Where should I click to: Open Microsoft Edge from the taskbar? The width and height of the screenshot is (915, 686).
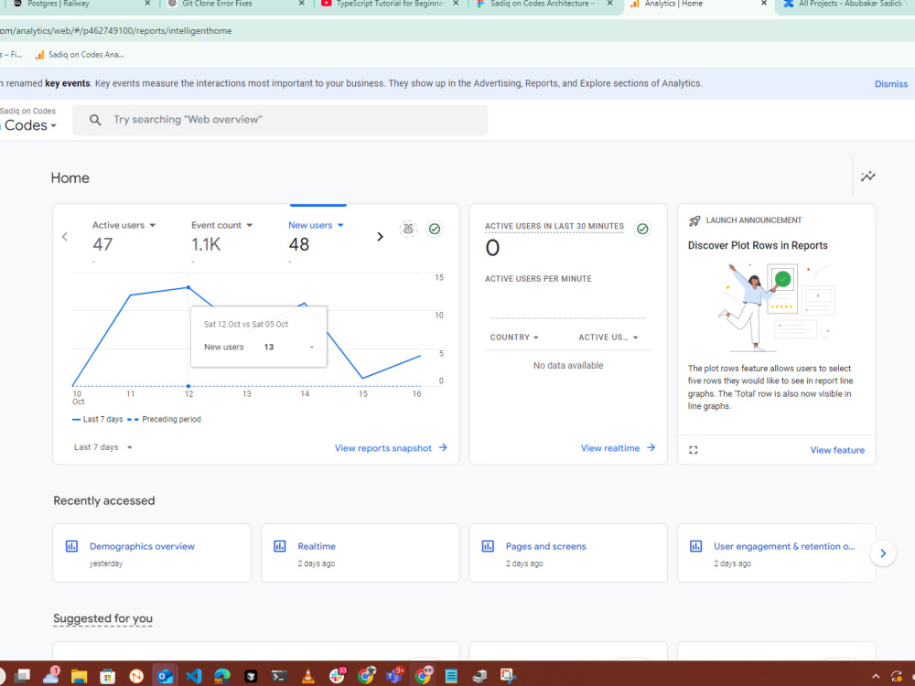[221, 676]
